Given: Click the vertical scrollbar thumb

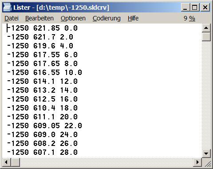Looking at the screenshot, I should click(206, 36).
